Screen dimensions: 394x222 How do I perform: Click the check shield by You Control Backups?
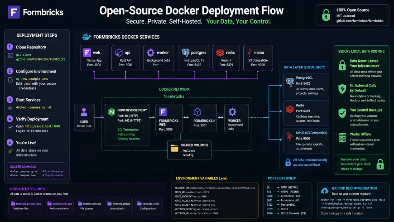coord(342,113)
